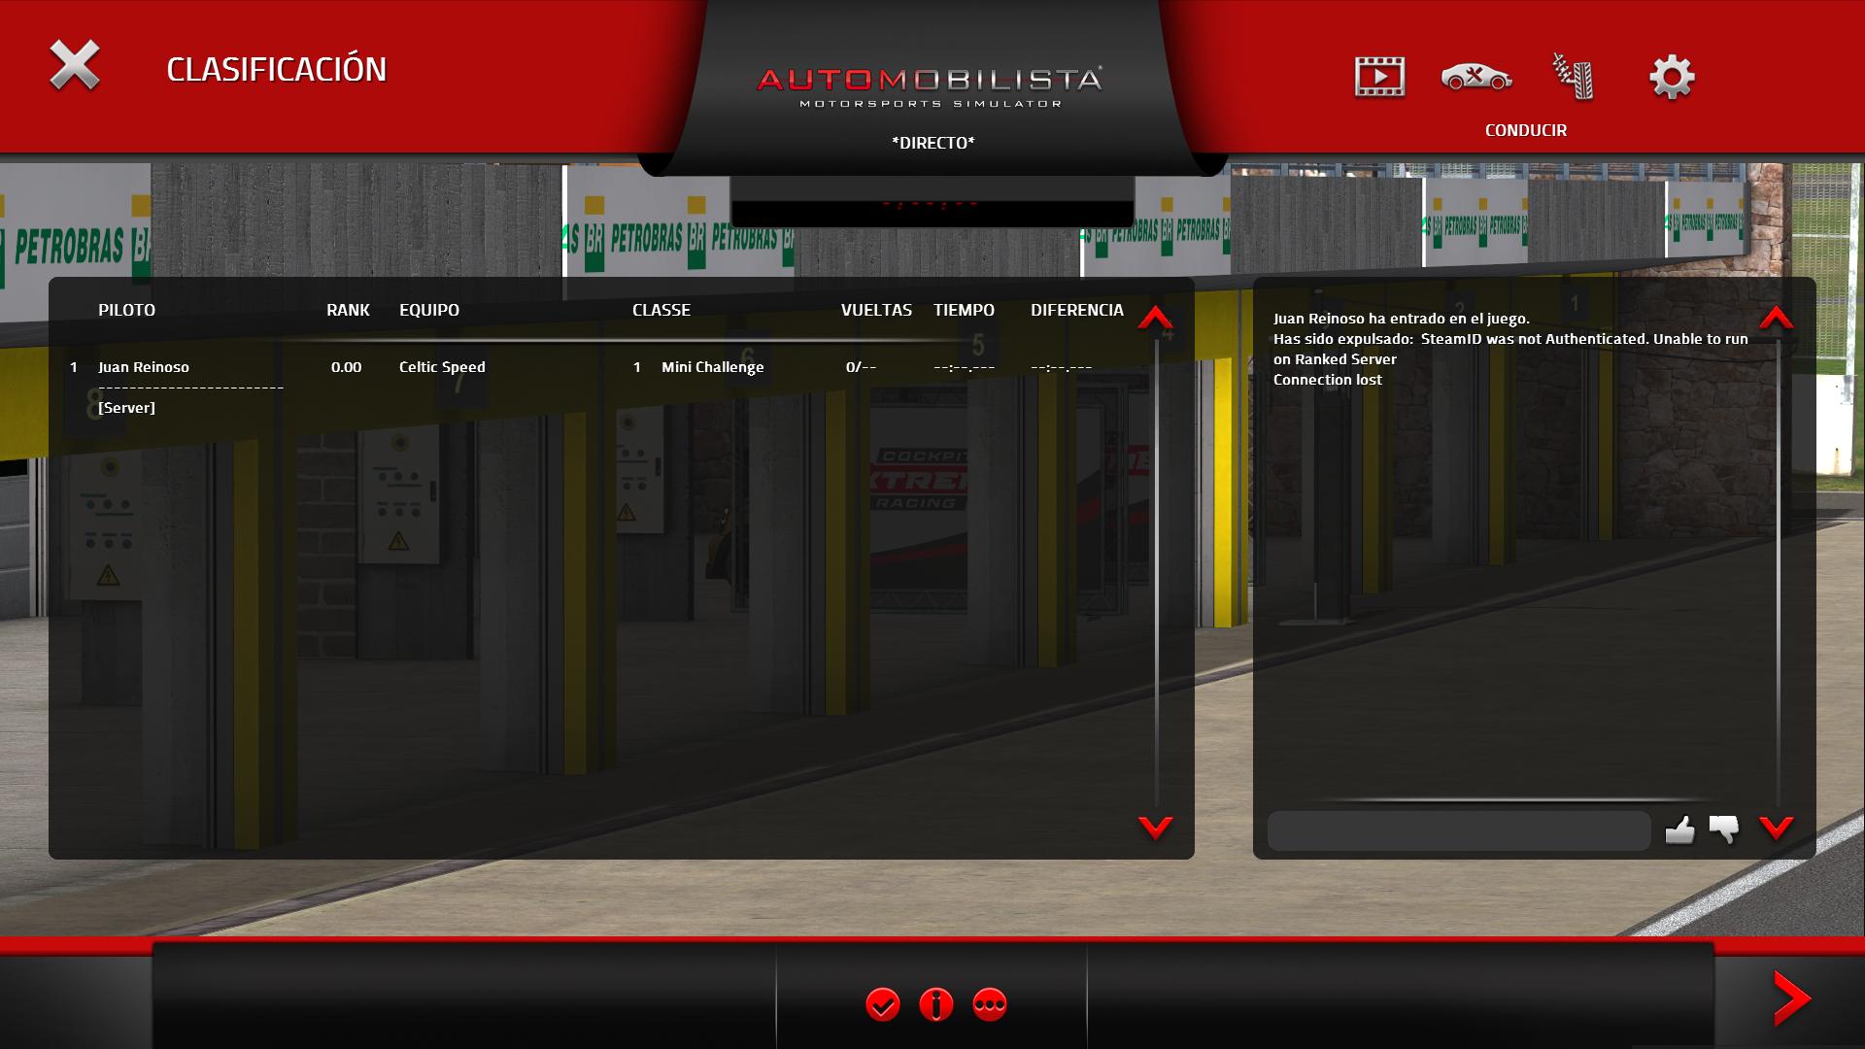The width and height of the screenshot is (1865, 1049).
Task: Click the thumbs down vote icon
Action: [x=1724, y=829]
